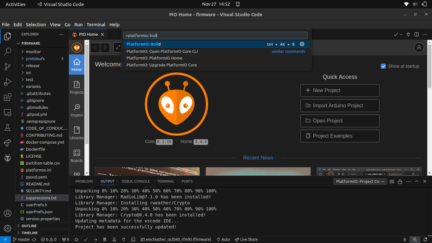Toggle the Auto serial port setting in status bar
432x243 pixels.
coord(223,240)
